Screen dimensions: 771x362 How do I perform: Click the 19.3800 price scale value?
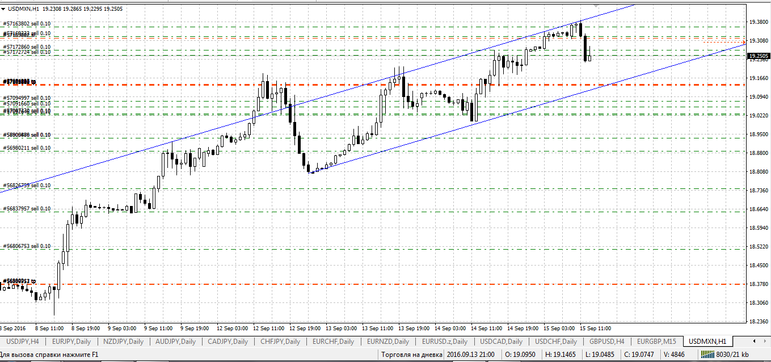click(x=759, y=22)
